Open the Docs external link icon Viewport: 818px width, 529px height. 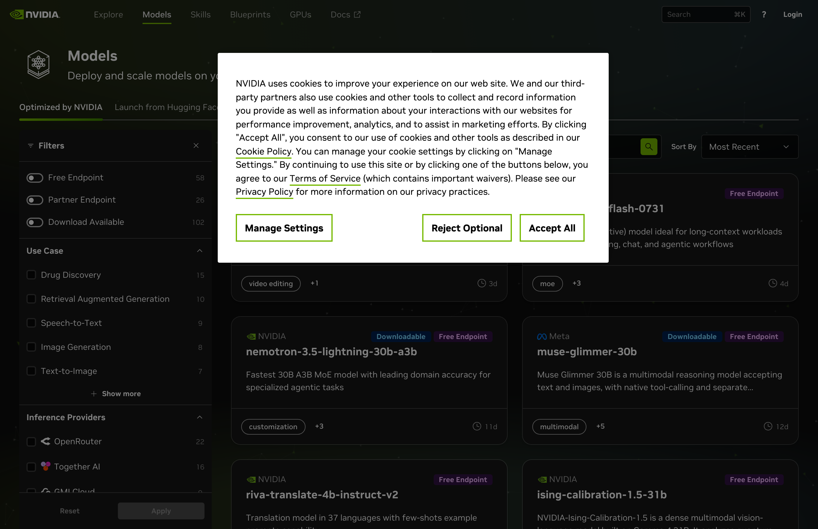358,14
